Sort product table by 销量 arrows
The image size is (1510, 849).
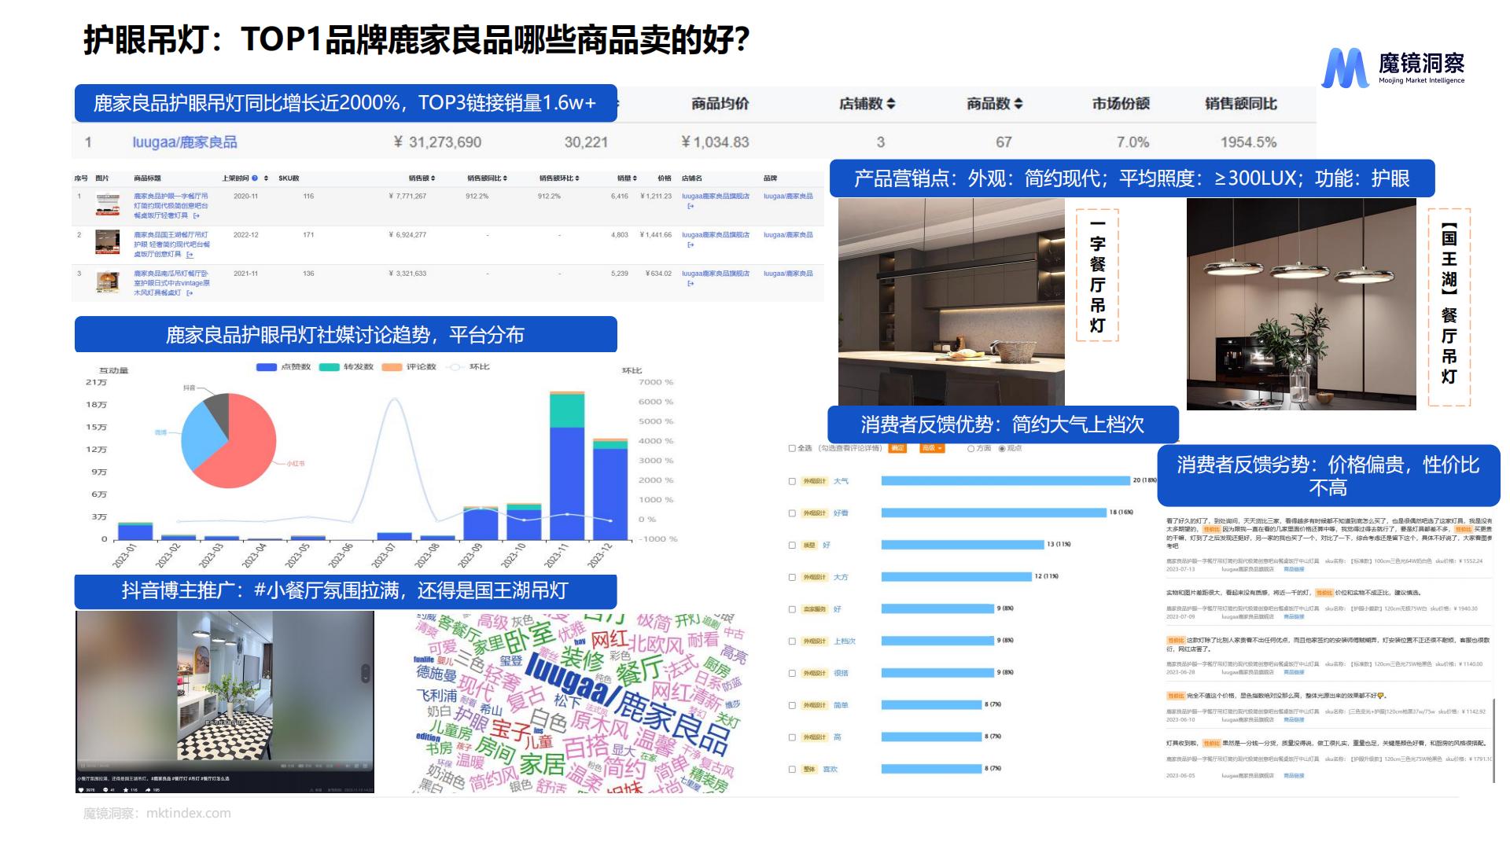635,178
